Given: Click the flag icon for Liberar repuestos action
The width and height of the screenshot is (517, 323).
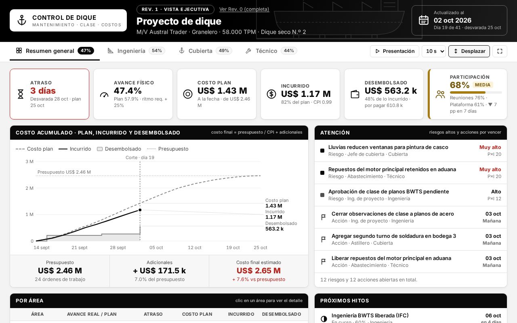Looking at the screenshot, I should pyautogui.click(x=323, y=262).
